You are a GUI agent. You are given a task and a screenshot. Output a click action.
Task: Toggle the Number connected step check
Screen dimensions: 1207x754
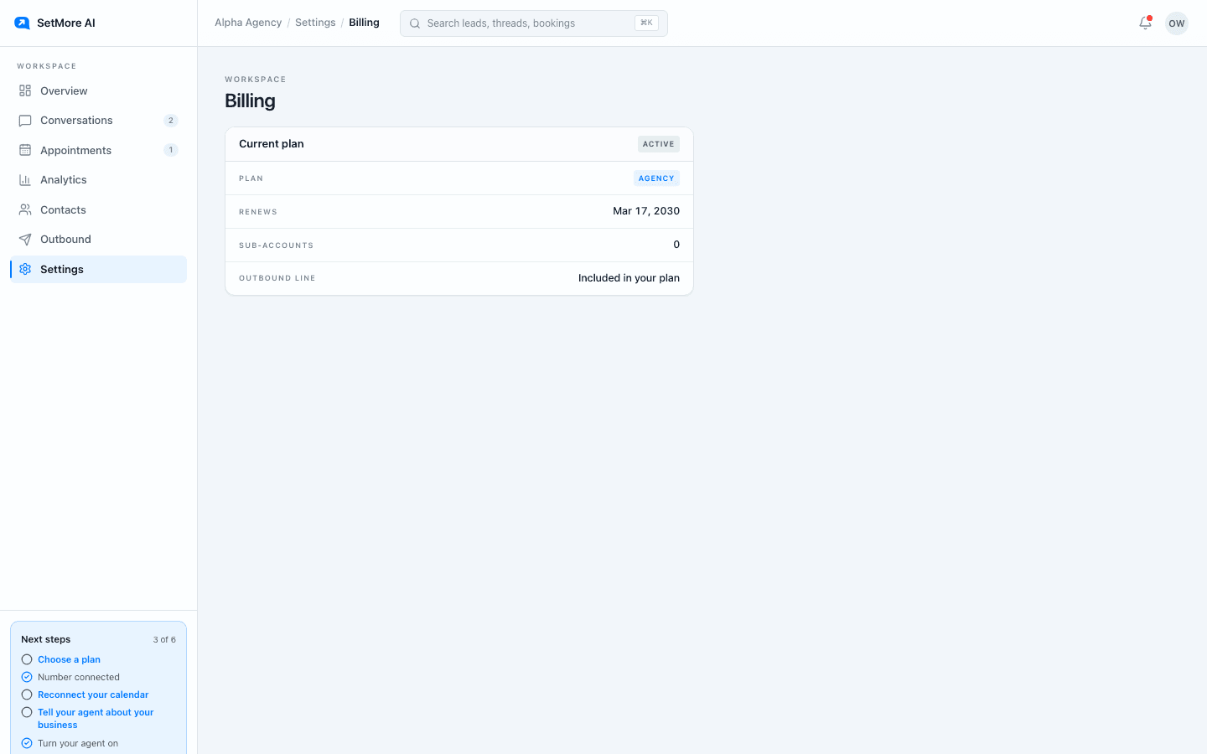point(27,677)
